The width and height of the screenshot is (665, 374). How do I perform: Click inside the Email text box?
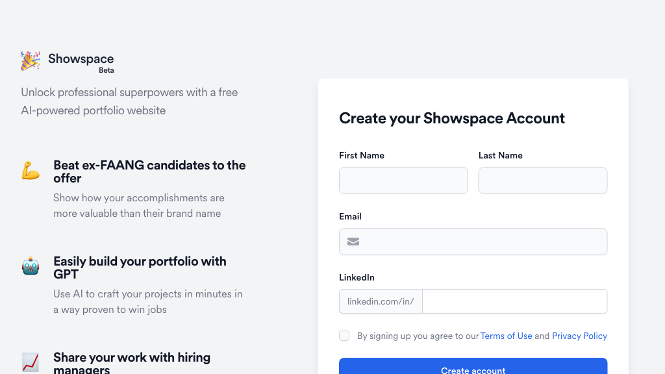(x=473, y=241)
